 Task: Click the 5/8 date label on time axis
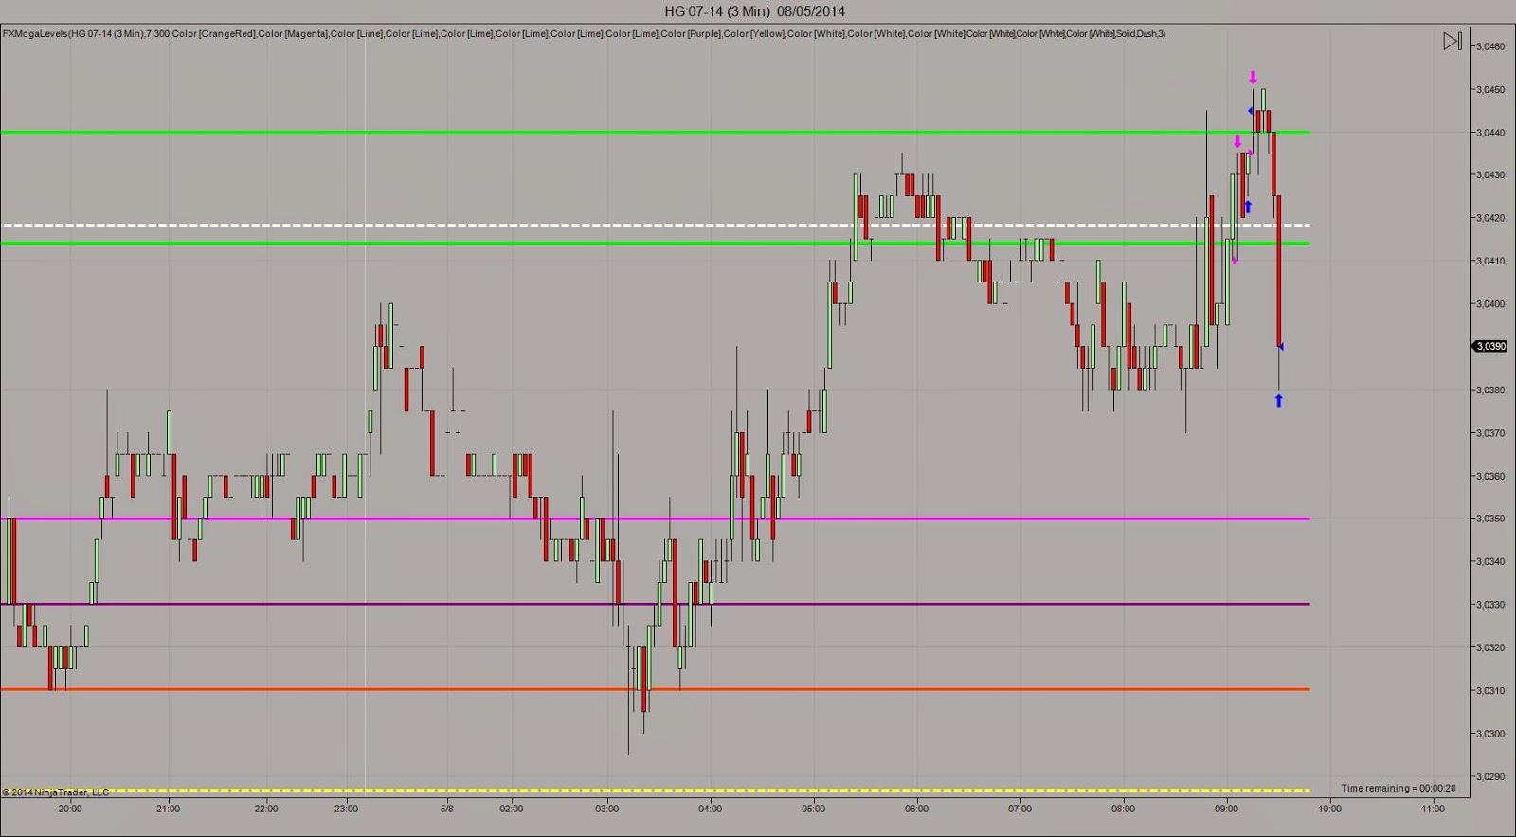[x=447, y=809]
